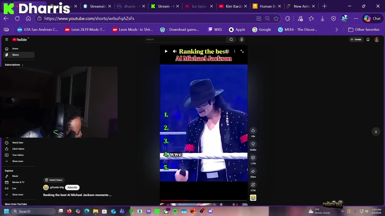Browse the Music explore category
Screen dimensions: 385x216
tap(19, 176)
